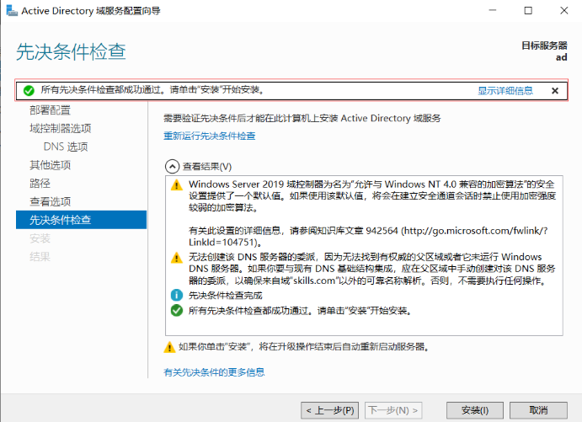This screenshot has width=582, height=422.
Task: Click the green check icon in the results list
Action: 177,310
